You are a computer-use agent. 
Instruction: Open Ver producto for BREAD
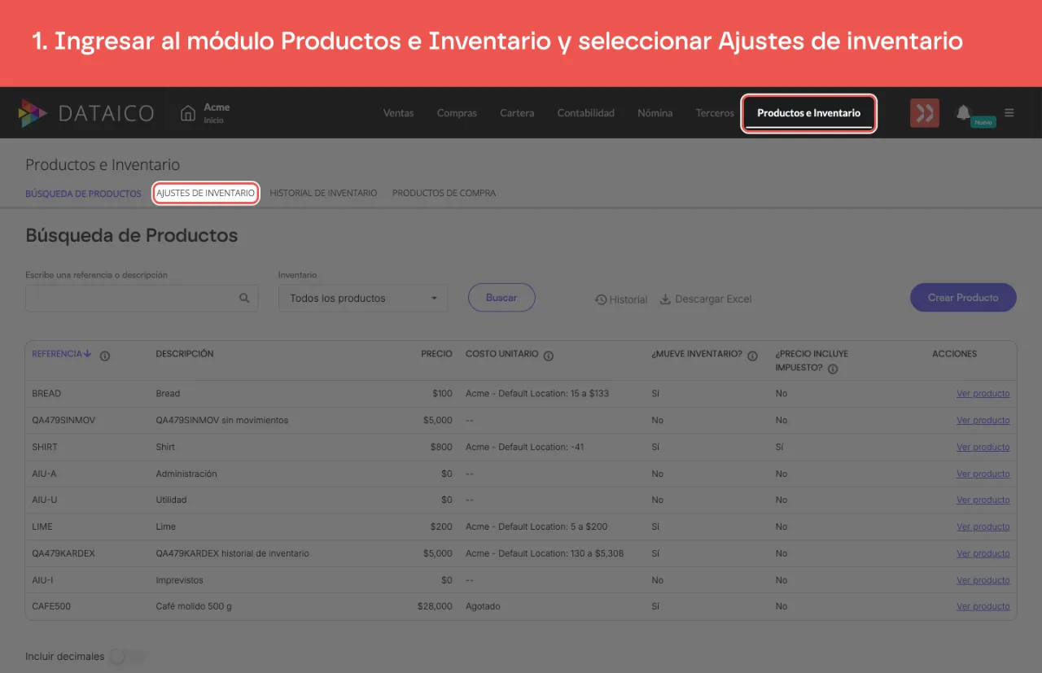click(x=983, y=394)
